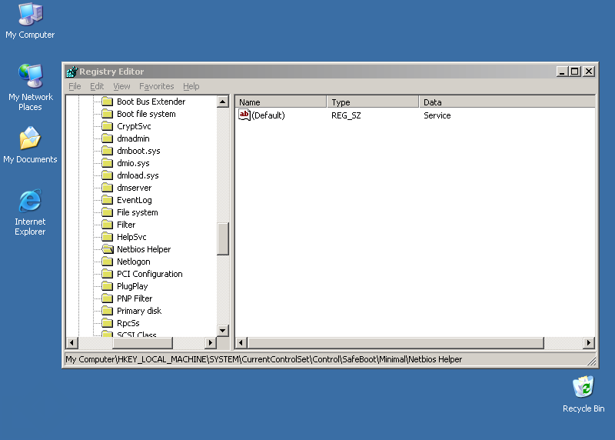The width and height of the screenshot is (615, 440).
Task: Open the File menu
Action: pos(75,86)
